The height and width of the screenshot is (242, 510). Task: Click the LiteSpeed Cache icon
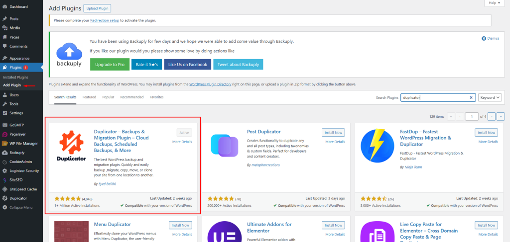click(x=4, y=189)
